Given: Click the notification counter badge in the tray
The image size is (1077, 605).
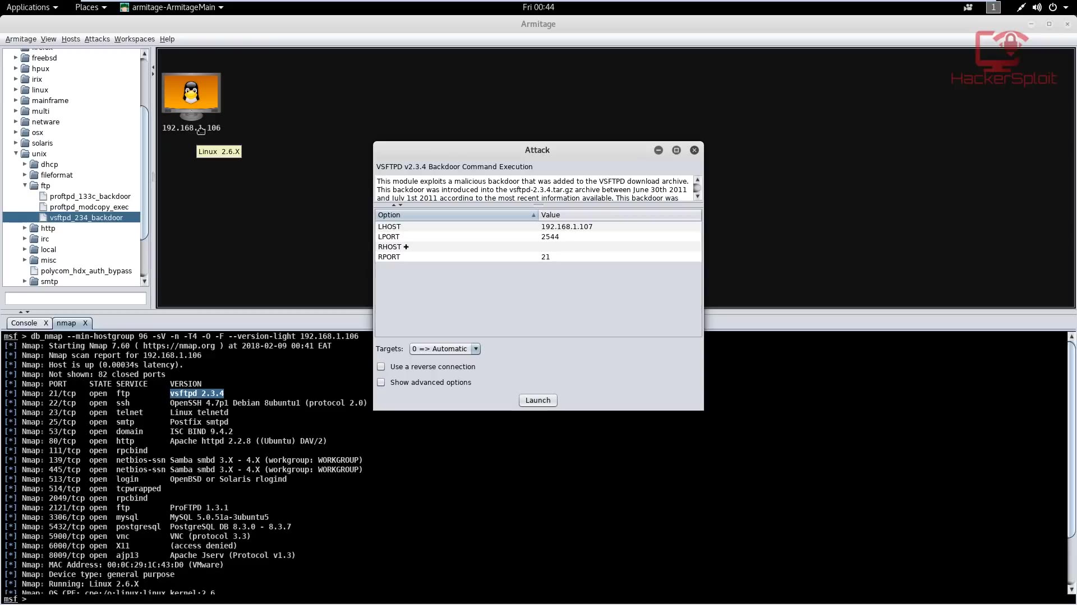Looking at the screenshot, I should click(993, 7).
